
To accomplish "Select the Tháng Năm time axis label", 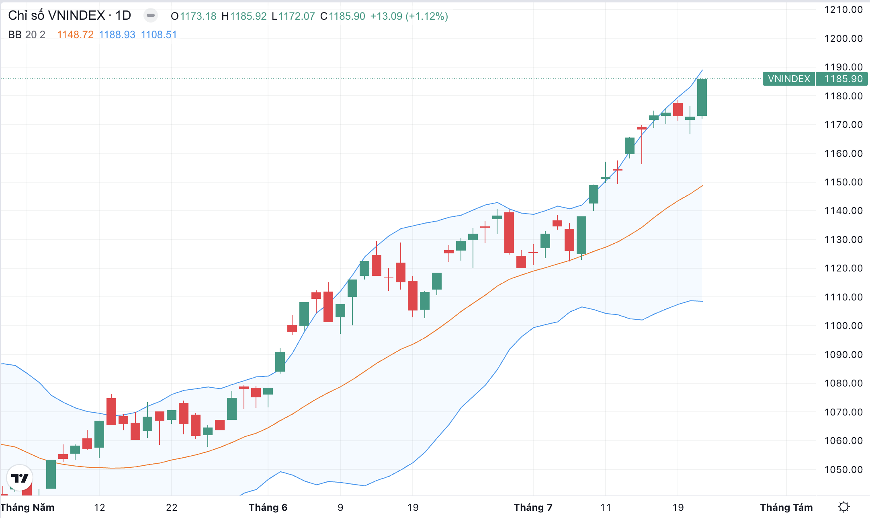I will (27, 507).
